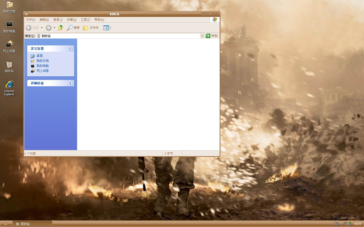Open the 工具(T) menu
Screen dimensions: 364x227
point(85,20)
